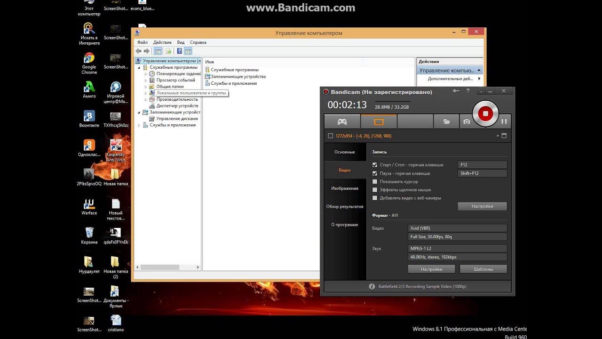Enable Показывать курсор checkbox

click(375, 181)
